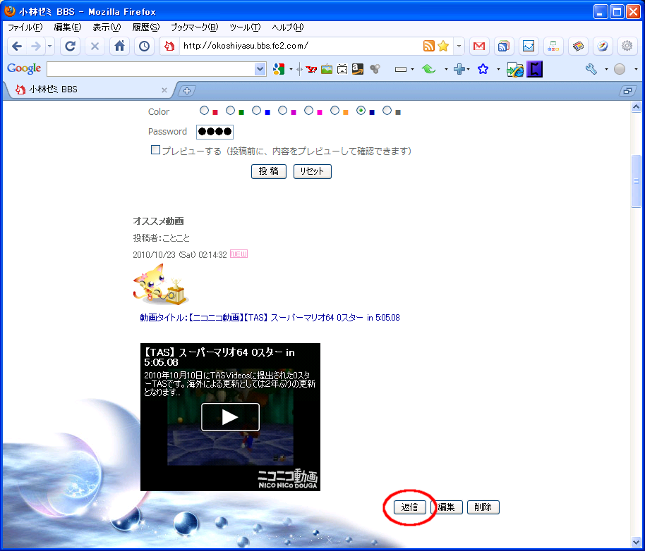645x551 pixels.
Task: Expand the Google search box dropdown
Action: click(260, 69)
